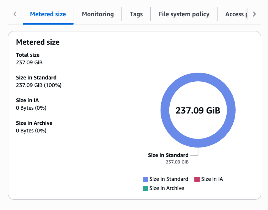
Task: Click the 0 Bytes (0%) value under Size in IA
Action: 31,108
